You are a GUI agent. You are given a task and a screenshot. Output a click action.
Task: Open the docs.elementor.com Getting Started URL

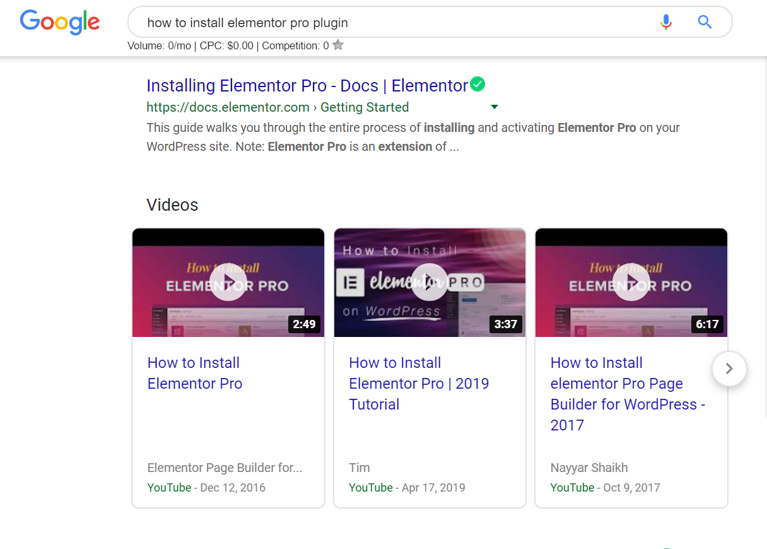278,107
